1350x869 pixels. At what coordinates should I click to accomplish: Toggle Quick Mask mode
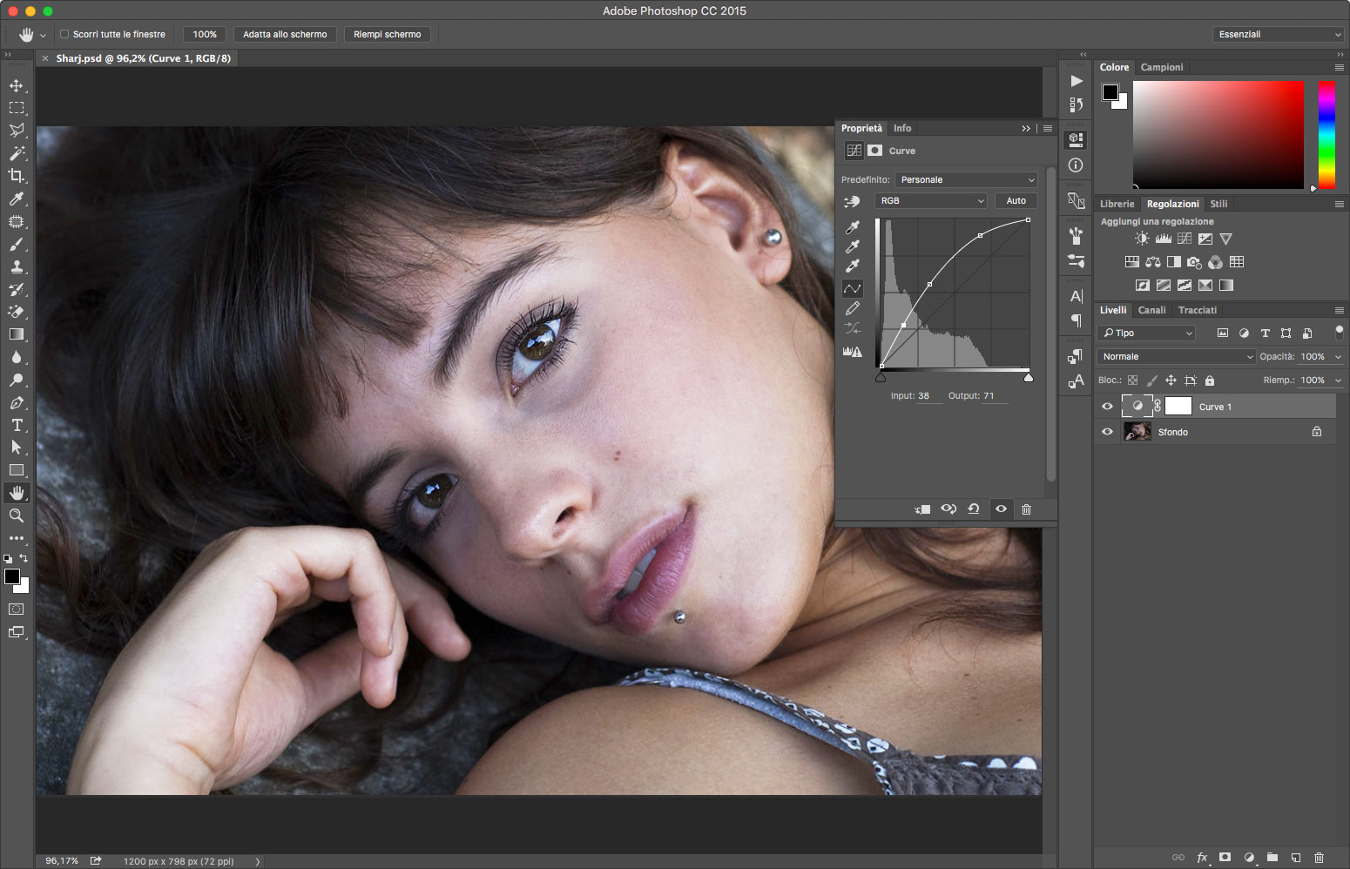[17, 610]
